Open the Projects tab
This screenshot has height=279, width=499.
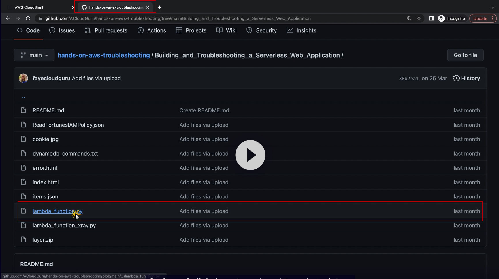point(191,30)
